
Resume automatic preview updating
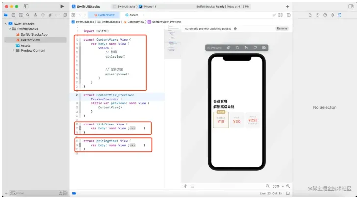(x=282, y=29)
